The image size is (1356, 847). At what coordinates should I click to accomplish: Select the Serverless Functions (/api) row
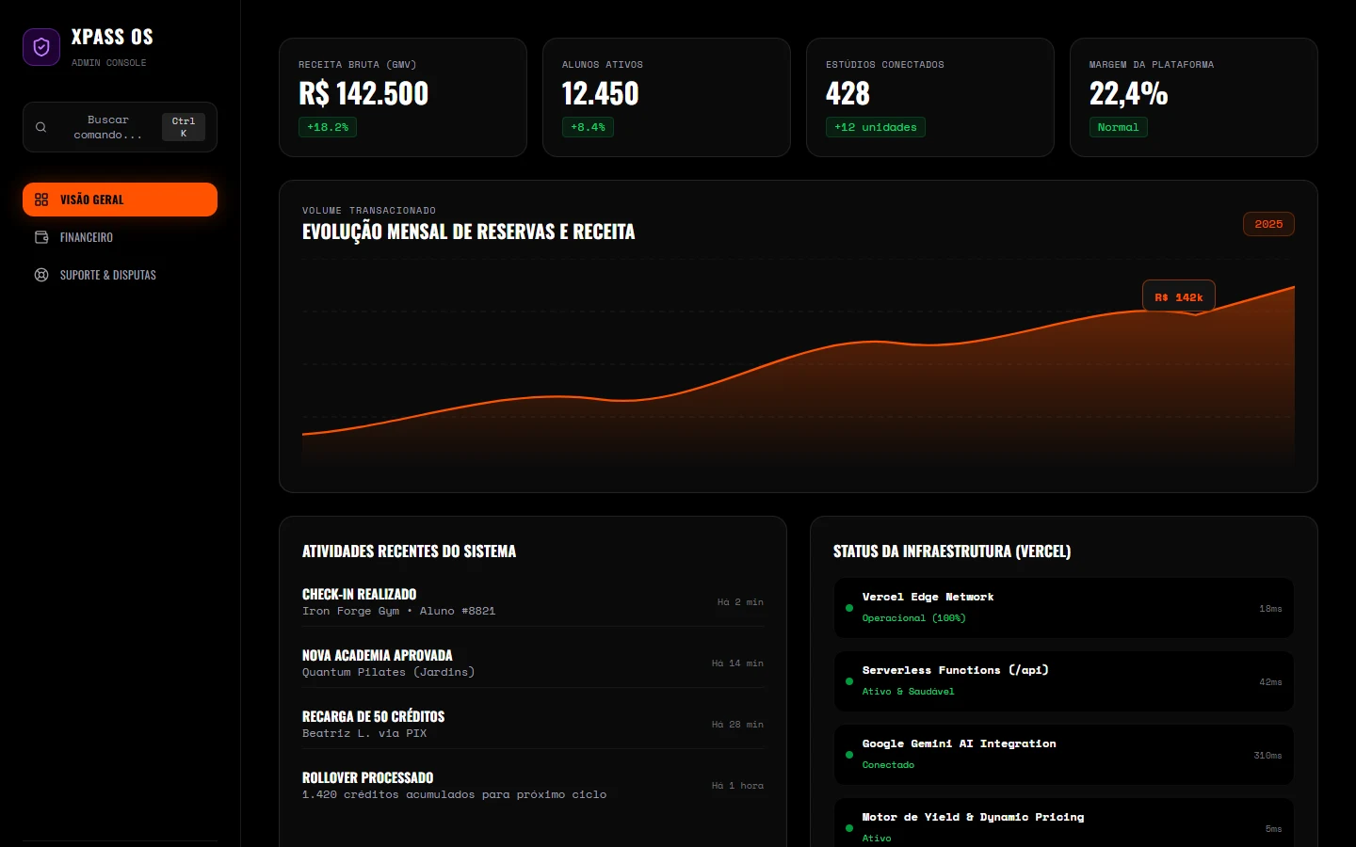1064,681
